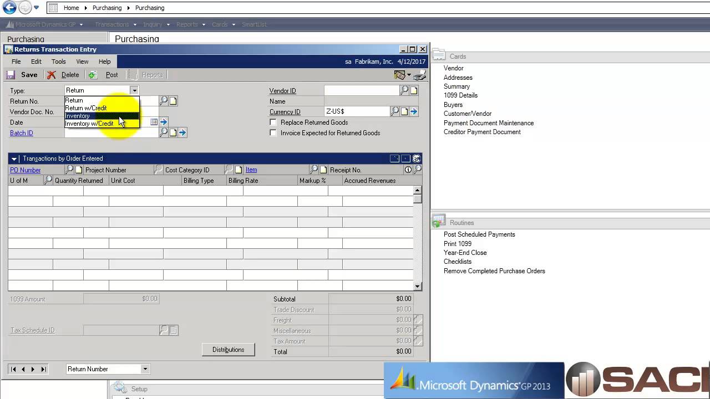
Task: Open the 1099 Details card link
Action: (x=460, y=95)
